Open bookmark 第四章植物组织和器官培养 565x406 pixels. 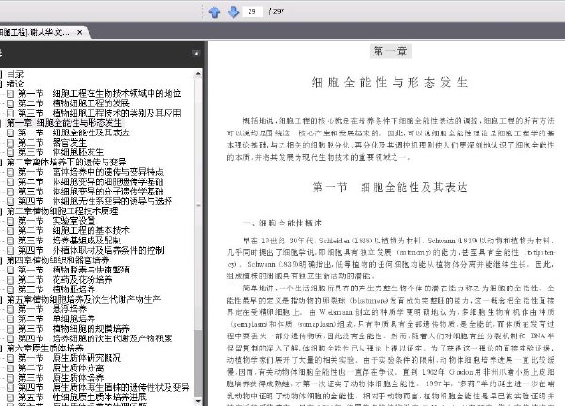click(57, 259)
